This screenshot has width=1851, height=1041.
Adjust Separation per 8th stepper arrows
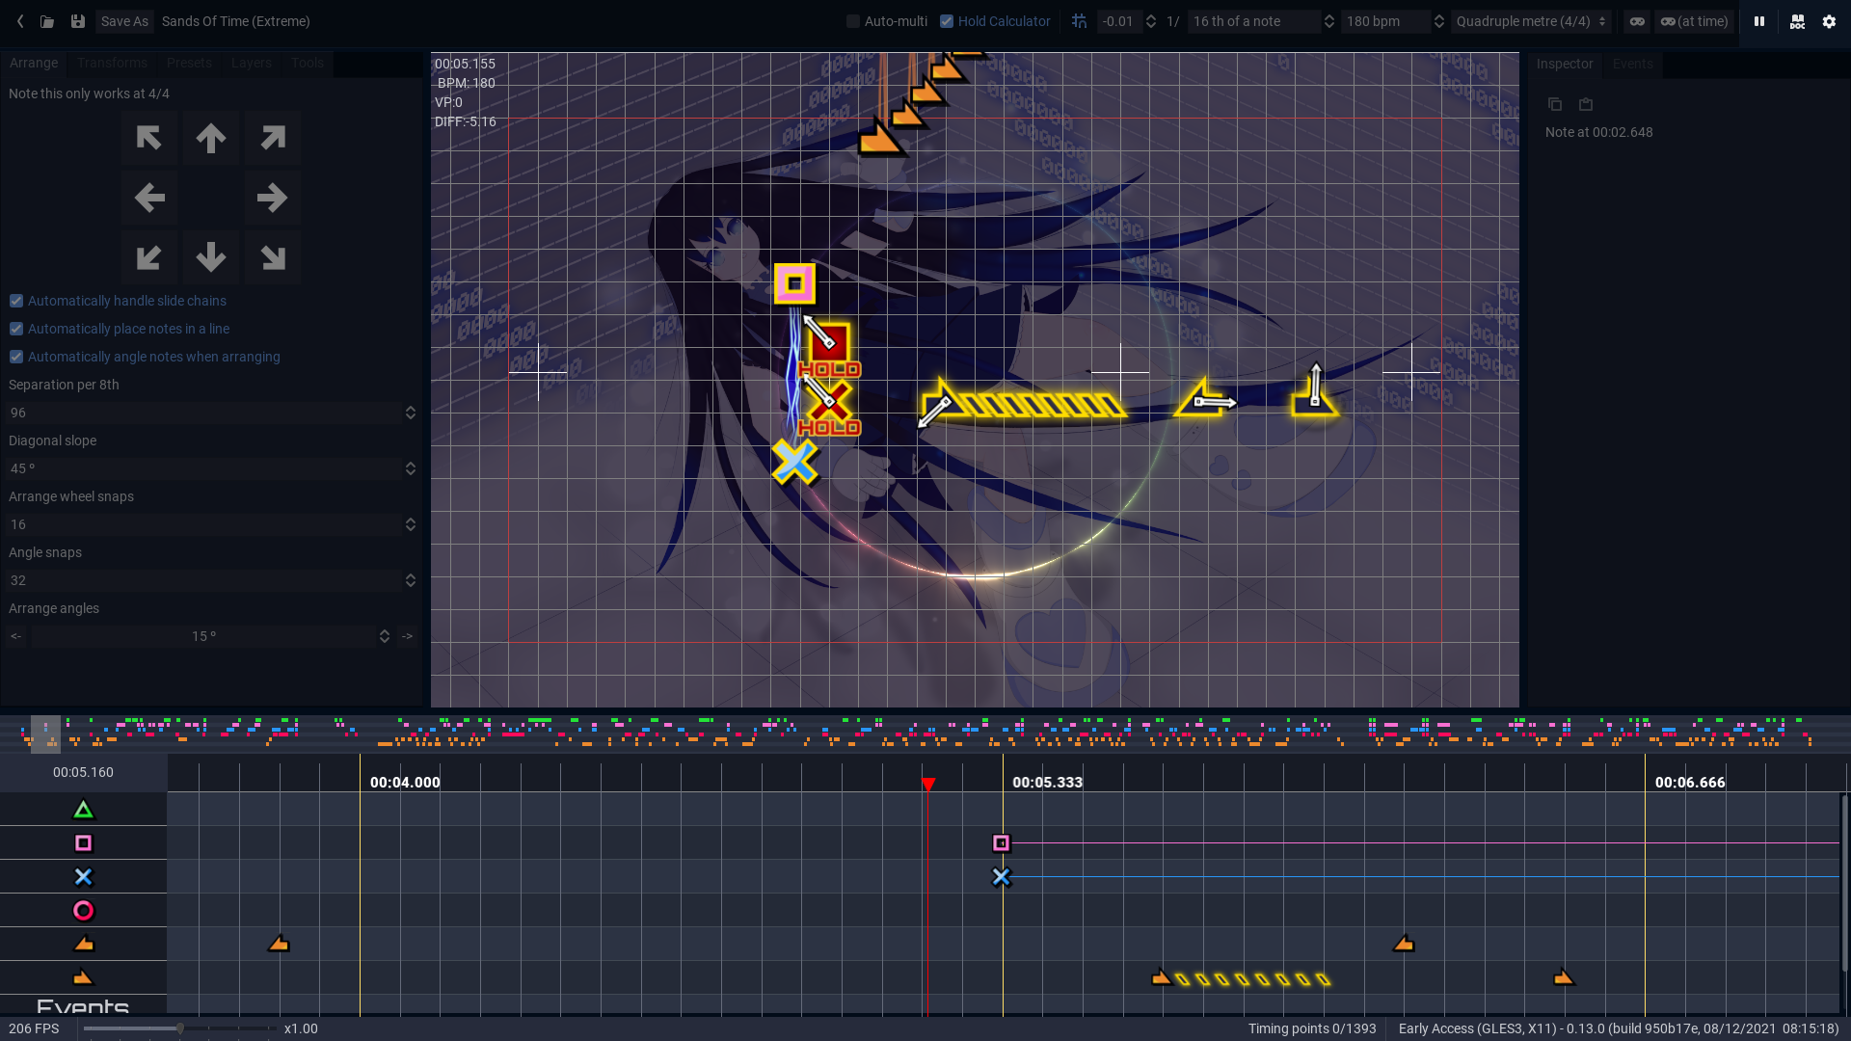coord(411,413)
